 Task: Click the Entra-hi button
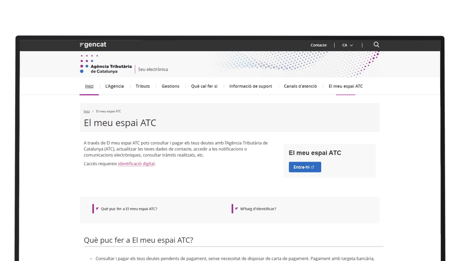coord(304,167)
